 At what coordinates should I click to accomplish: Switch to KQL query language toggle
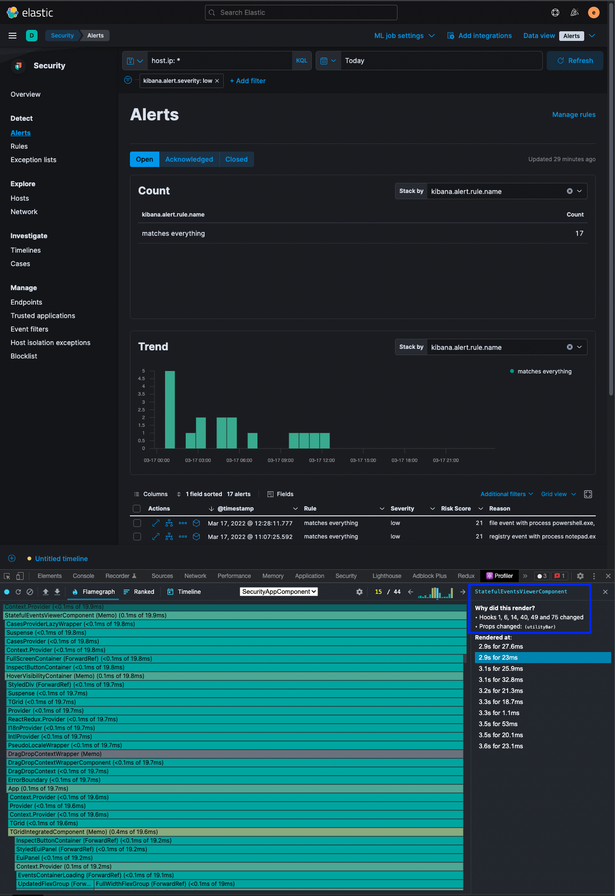coord(302,61)
